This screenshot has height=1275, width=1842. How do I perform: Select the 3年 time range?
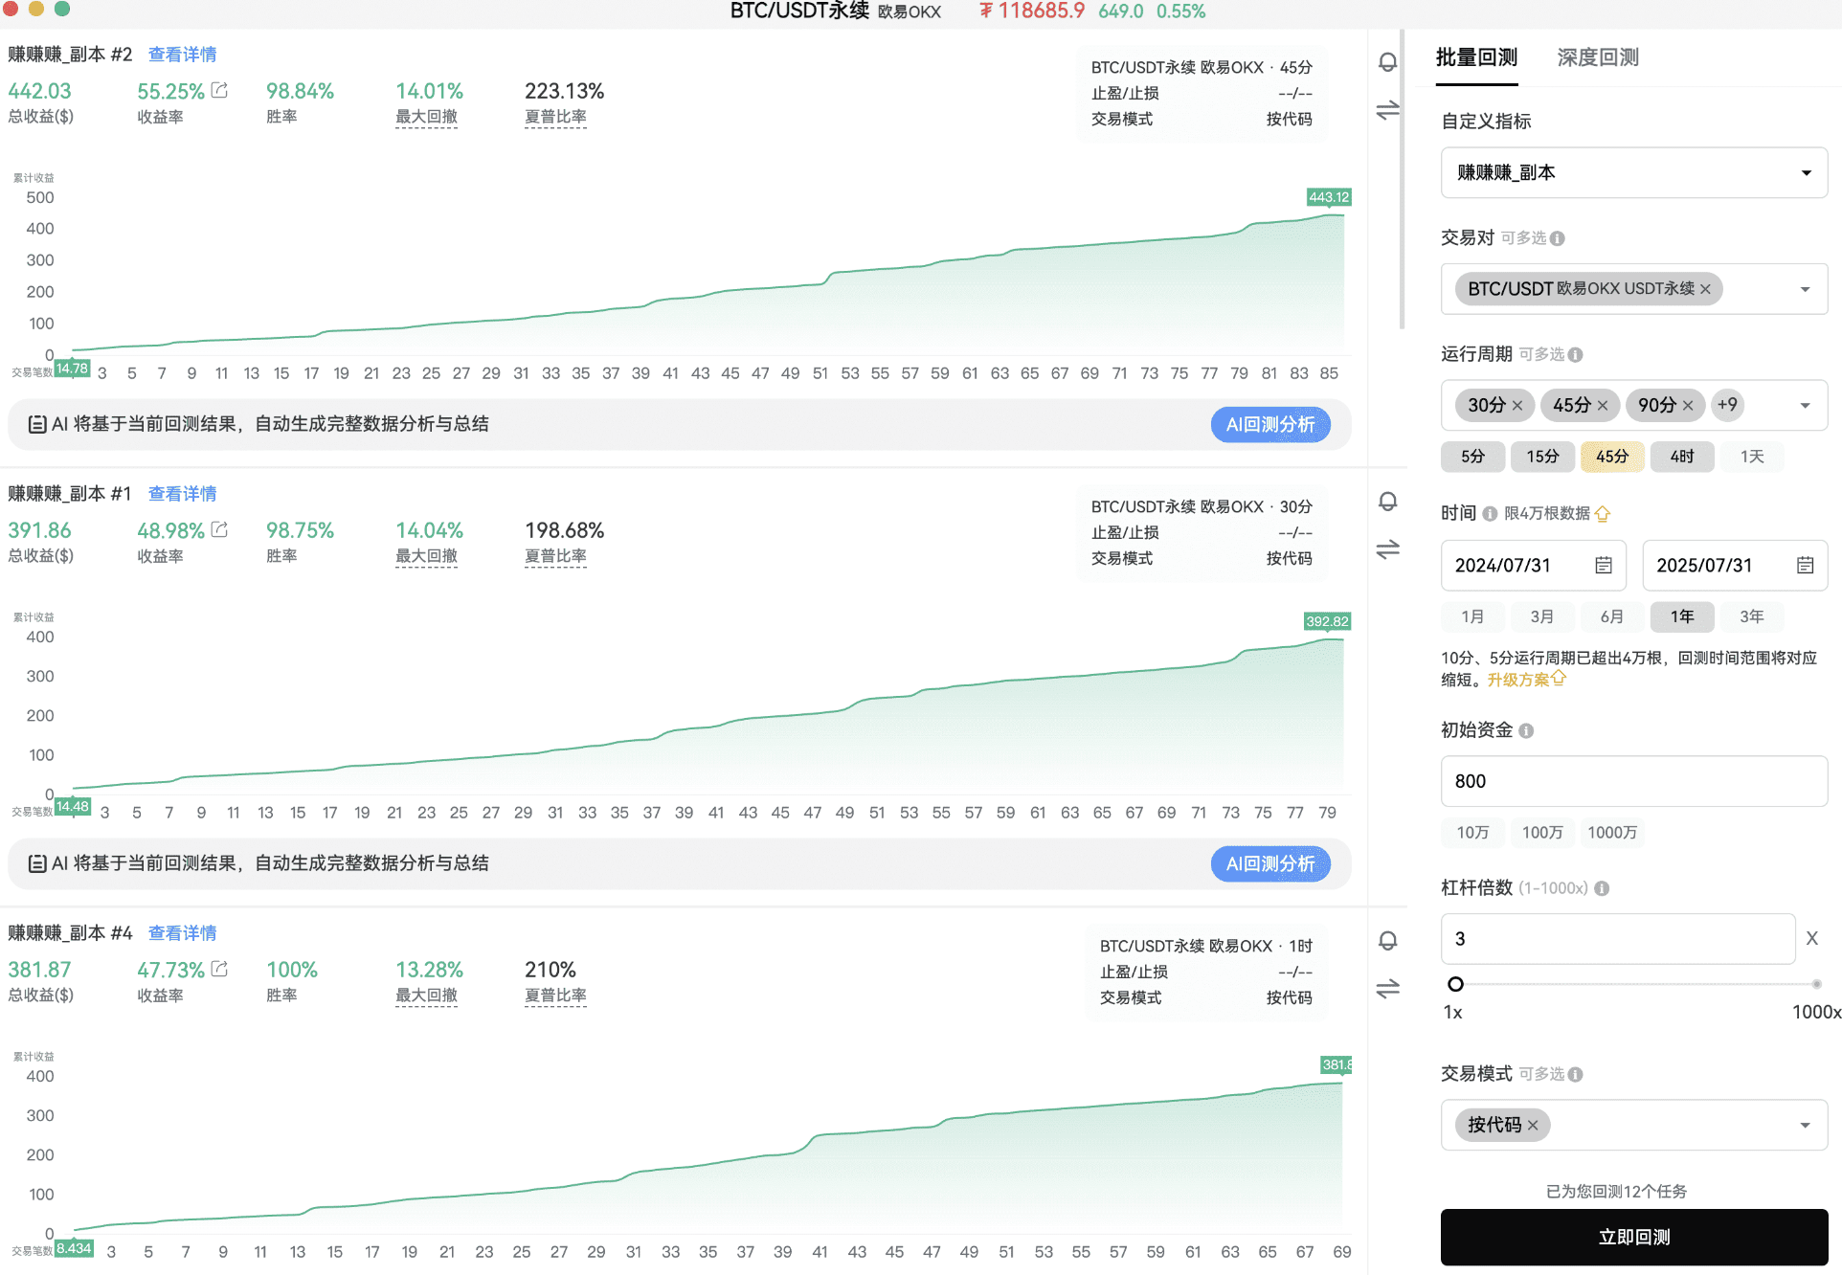coord(1752,616)
